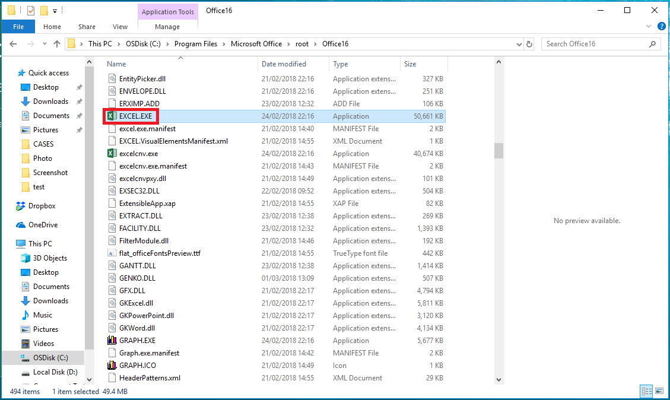Unpin Desktop from Quick access

[x=79, y=87]
